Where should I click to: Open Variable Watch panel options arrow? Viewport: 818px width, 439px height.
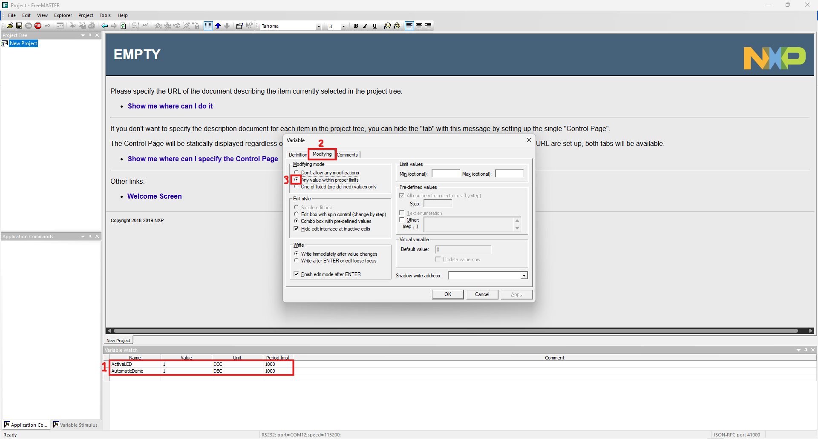(x=798, y=350)
